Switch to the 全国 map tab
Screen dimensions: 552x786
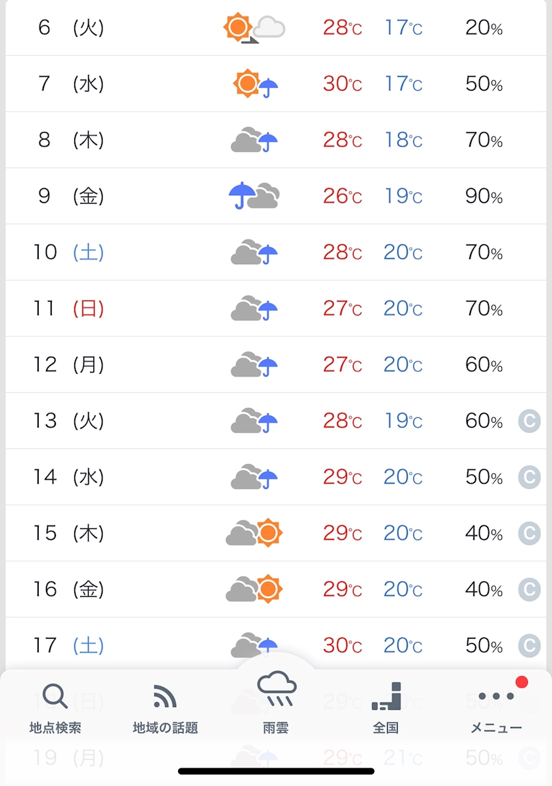pos(386,697)
